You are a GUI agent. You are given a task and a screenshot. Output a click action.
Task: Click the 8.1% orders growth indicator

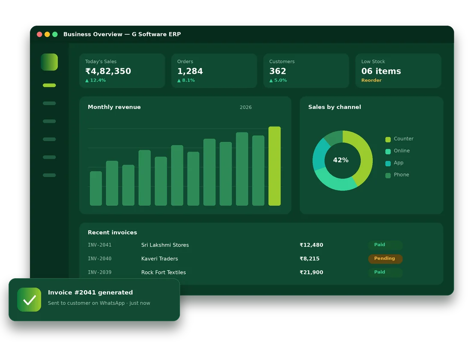(186, 80)
